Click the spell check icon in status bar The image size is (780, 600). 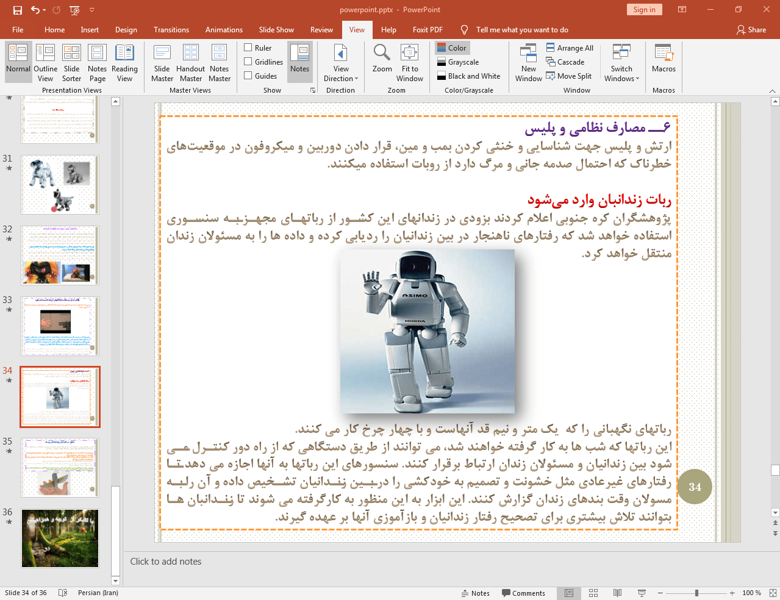(x=62, y=593)
